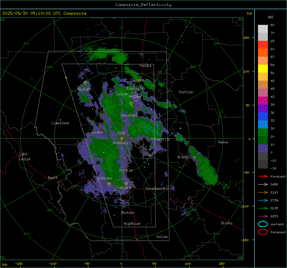287x268 pixels.
Task: Click the yellow diamond marker below Cochrane
Action: coord(109,184)
